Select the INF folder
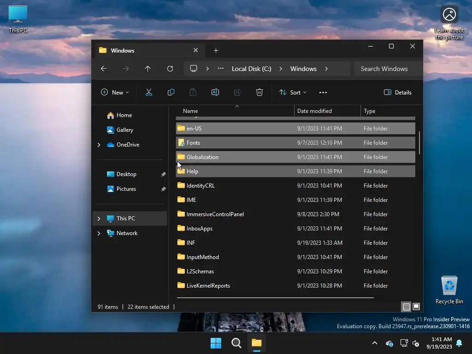Image resolution: width=472 pixels, height=354 pixels. [295, 243]
